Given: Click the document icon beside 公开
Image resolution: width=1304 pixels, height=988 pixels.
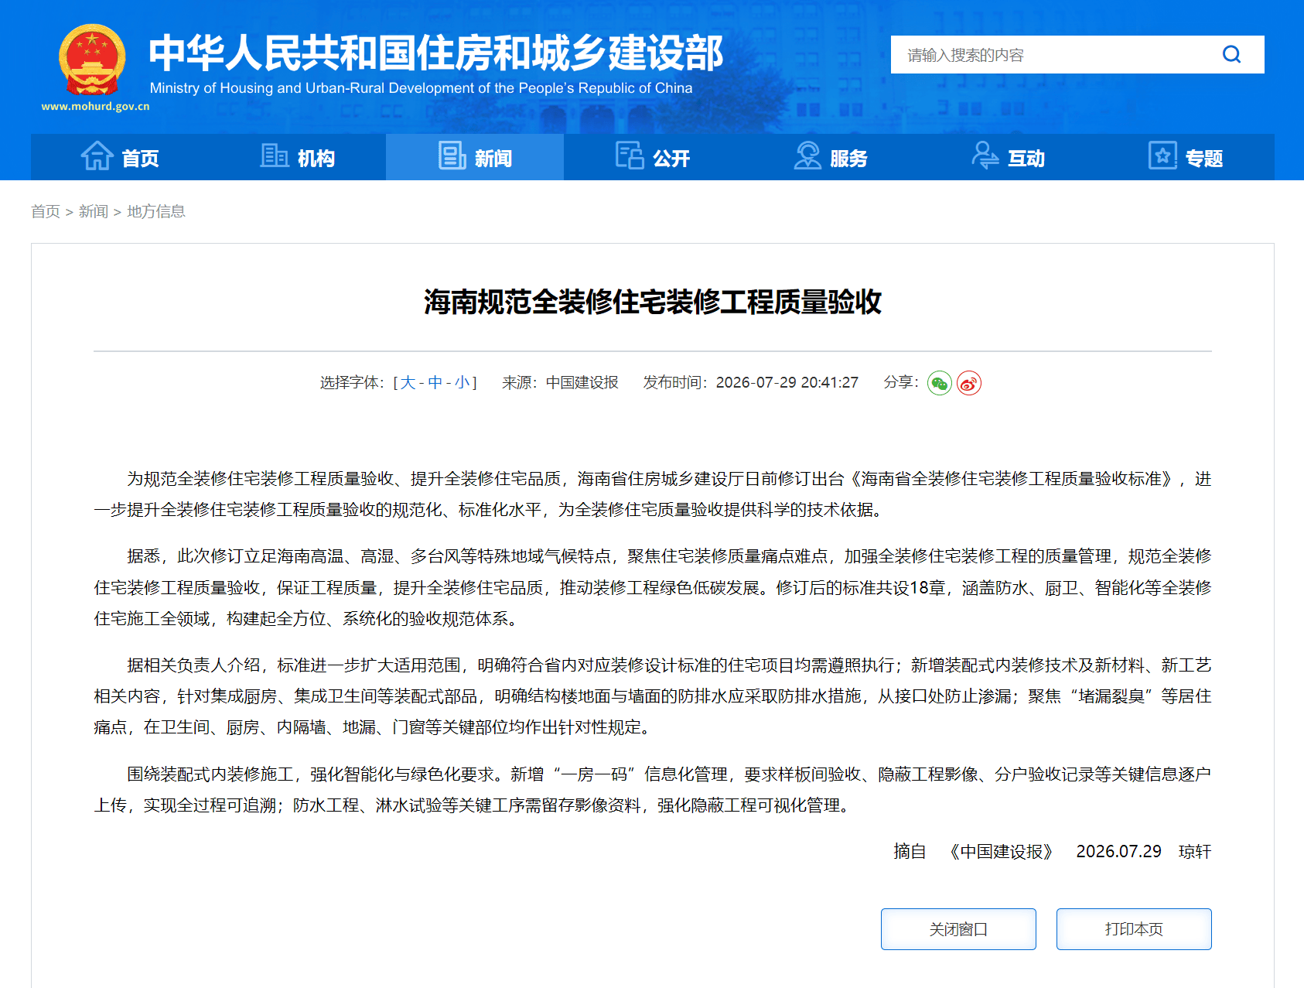Looking at the screenshot, I should pos(630,156).
